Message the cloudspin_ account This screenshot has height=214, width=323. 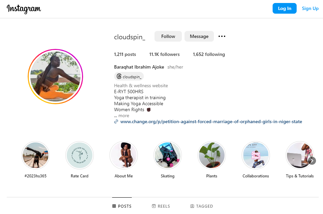(199, 36)
